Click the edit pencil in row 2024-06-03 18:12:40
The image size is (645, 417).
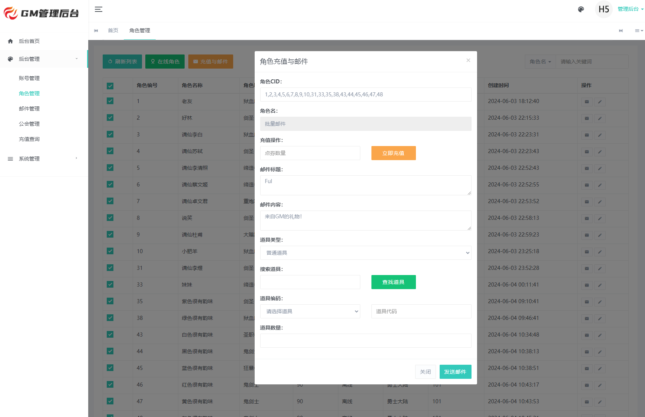(x=600, y=102)
